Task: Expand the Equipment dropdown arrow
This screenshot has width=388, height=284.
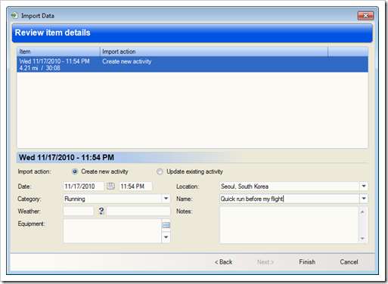Action: pyautogui.click(x=166, y=237)
